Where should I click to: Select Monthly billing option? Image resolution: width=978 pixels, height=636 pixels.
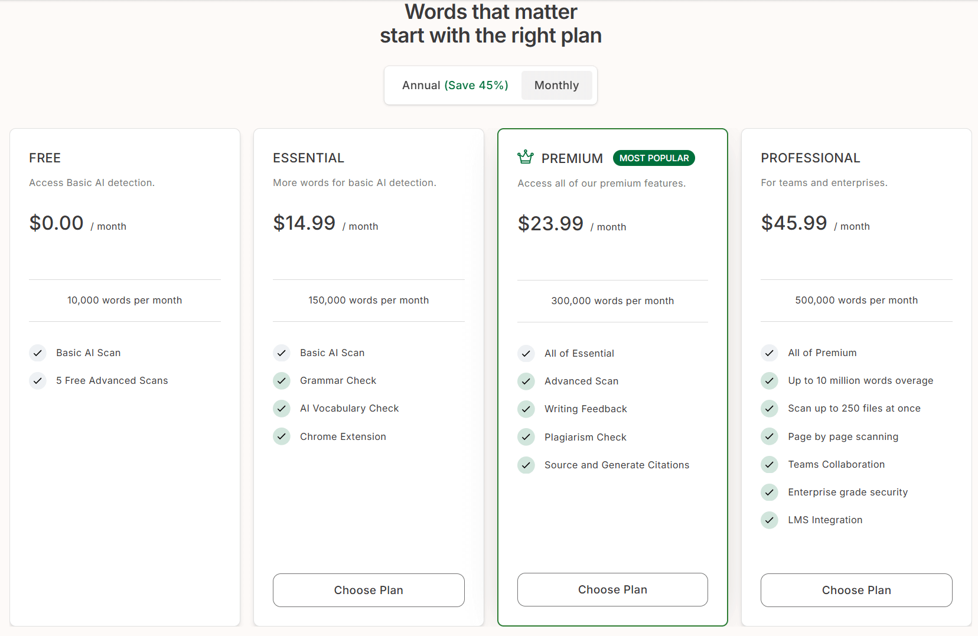pos(556,86)
